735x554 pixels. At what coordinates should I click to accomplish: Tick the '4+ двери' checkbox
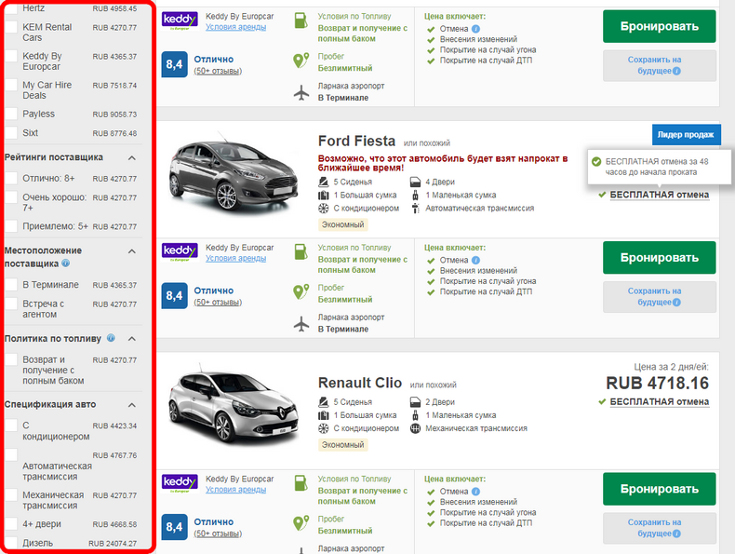(x=11, y=524)
